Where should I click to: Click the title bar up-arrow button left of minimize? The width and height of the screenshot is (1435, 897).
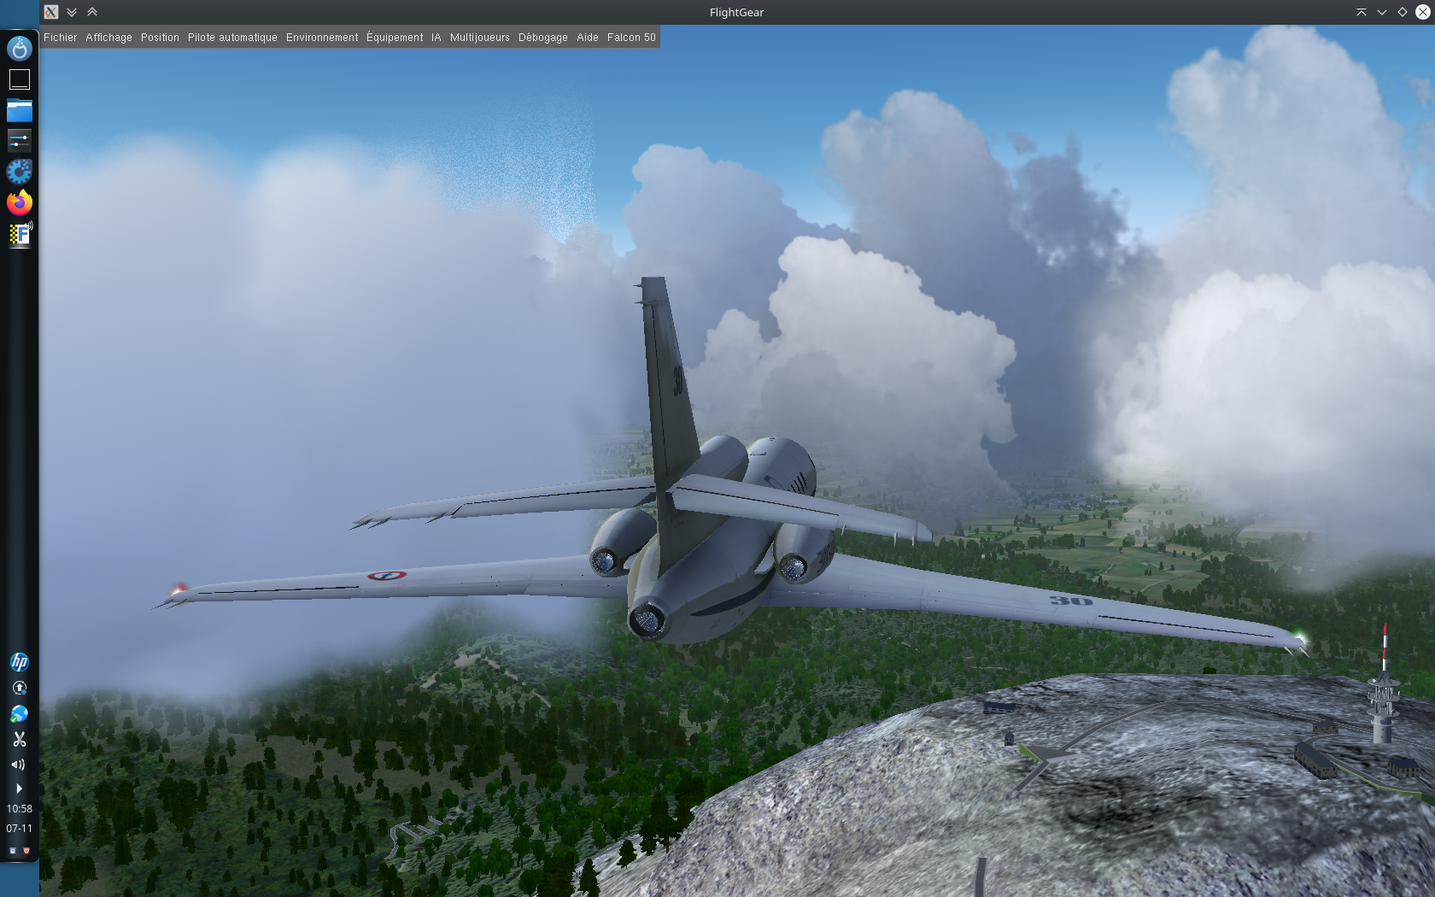tap(1361, 12)
